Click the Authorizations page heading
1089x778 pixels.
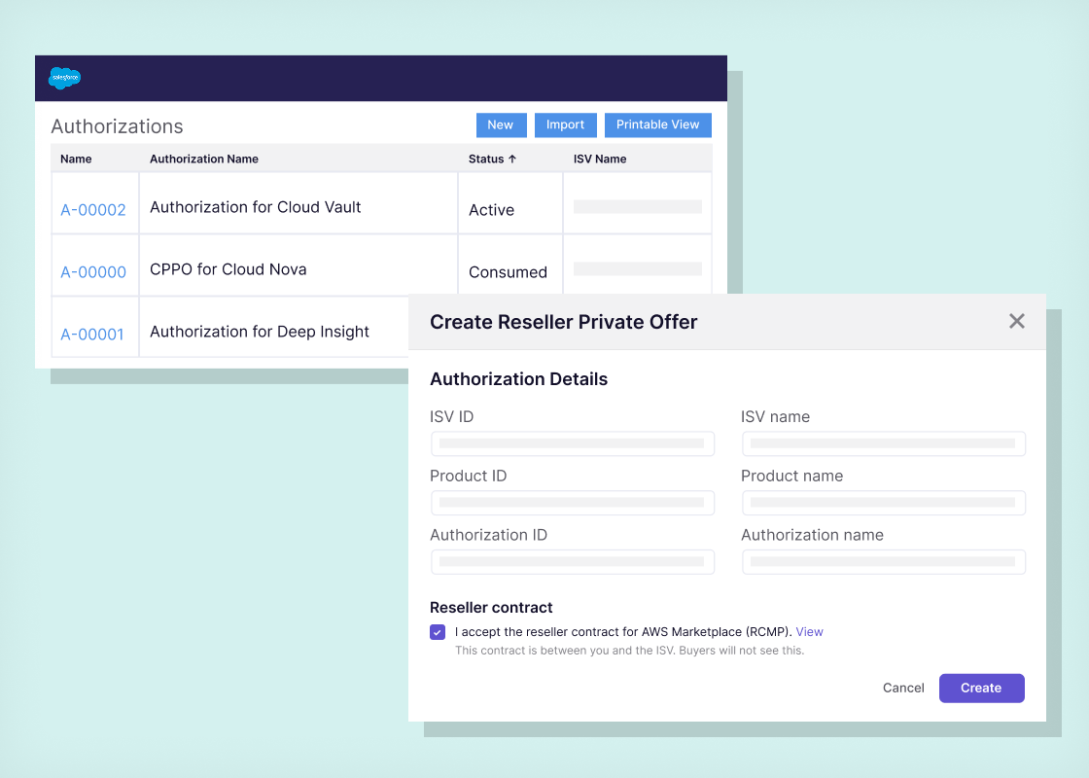[118, 126]
